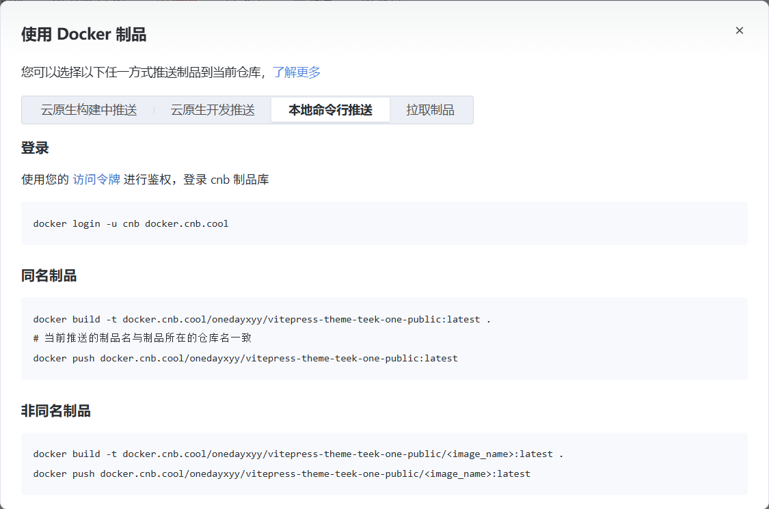Click the 同名制品 section heading
Viewport: 769px width, 509px height.
point(49,275)
